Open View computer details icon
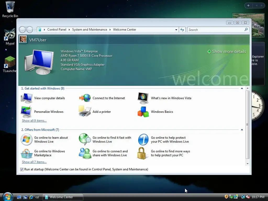Viewport: 268px width, 201px height. coord(26,98)
